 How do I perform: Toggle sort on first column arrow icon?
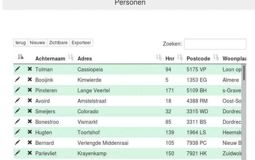pos(20,57)
